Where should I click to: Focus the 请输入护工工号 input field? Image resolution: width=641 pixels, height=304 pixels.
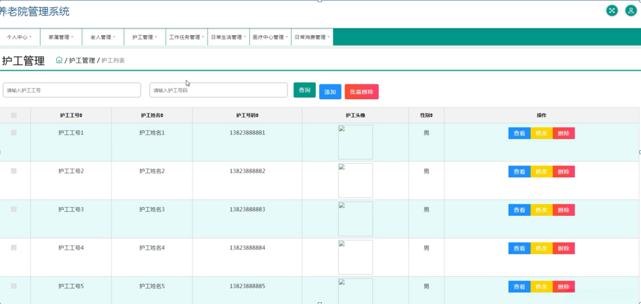click(72, 90)
